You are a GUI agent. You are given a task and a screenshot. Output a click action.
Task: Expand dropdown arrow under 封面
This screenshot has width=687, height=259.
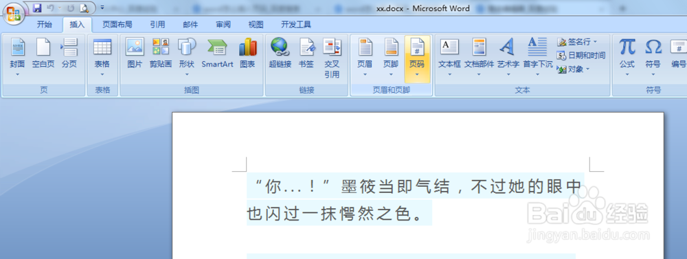(x=18, y=74)
